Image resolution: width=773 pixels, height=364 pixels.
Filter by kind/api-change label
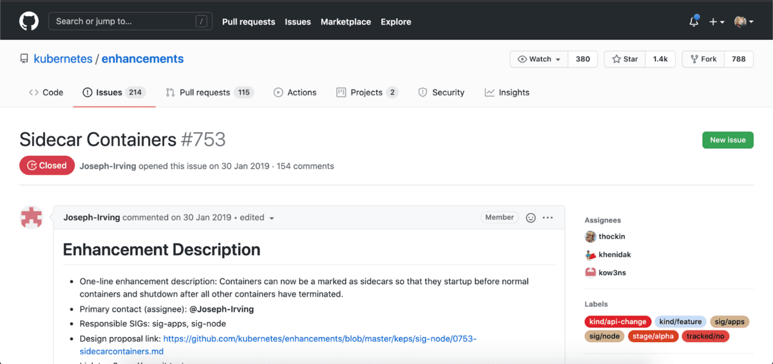(618, 321)
